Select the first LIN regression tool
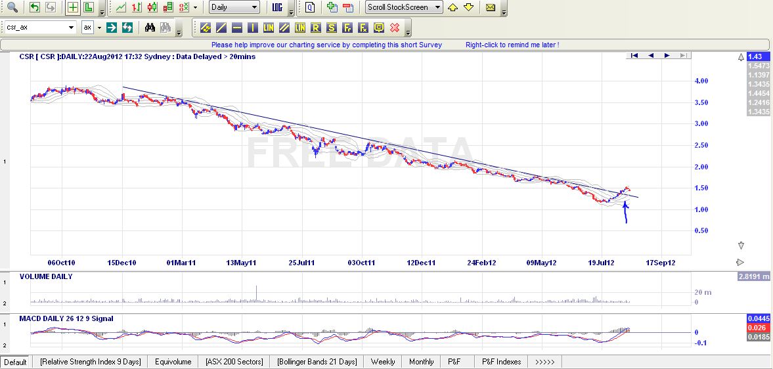Image resolution: width=773 pixels, height=369 pixels. [269, 28]
